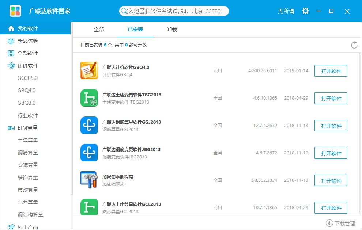Click the software list vertical scrollbar
The image size is (362, 230).
pos(360,133)
